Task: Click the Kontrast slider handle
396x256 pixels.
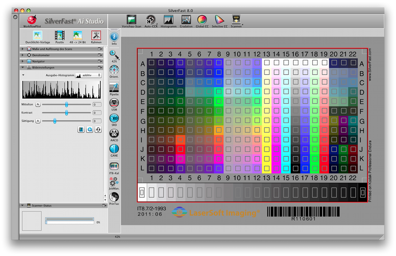Action: tap(67, 113)
